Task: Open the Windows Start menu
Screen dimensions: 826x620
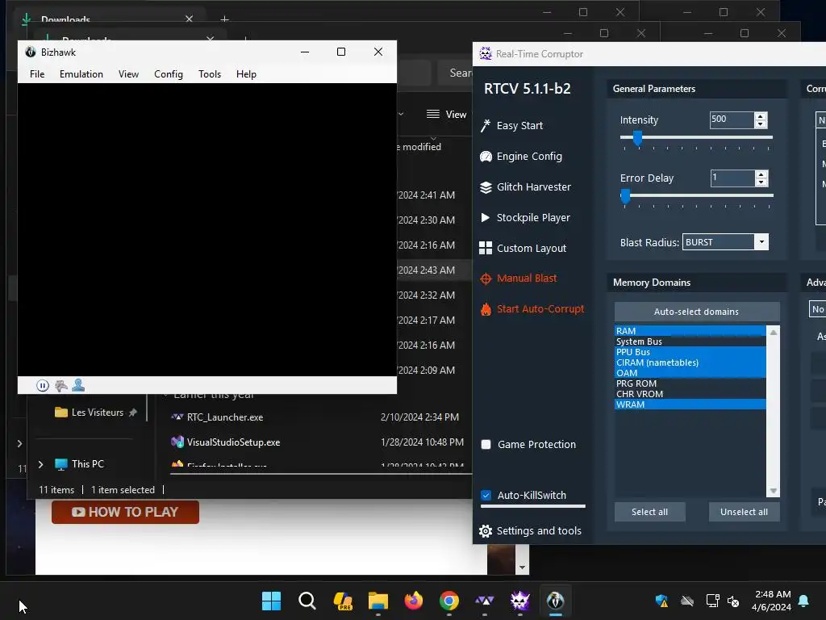Action: coord(271,601)
